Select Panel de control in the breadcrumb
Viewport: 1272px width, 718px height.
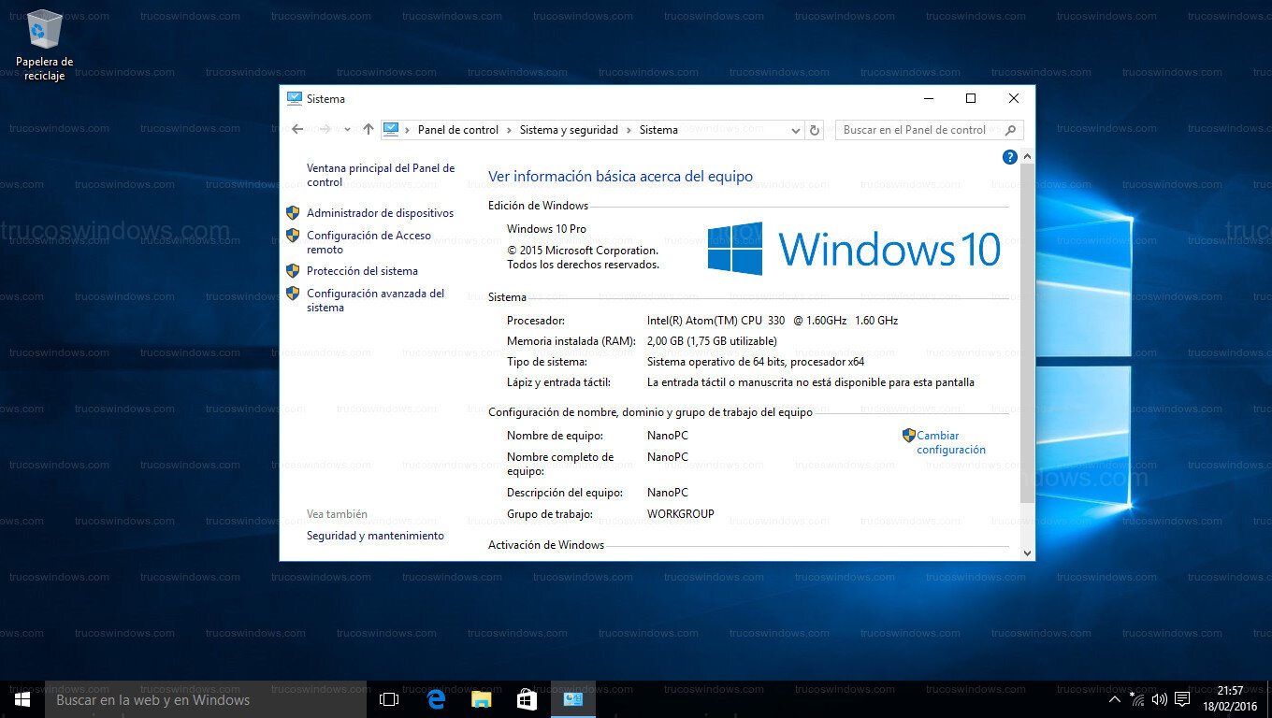458,130
